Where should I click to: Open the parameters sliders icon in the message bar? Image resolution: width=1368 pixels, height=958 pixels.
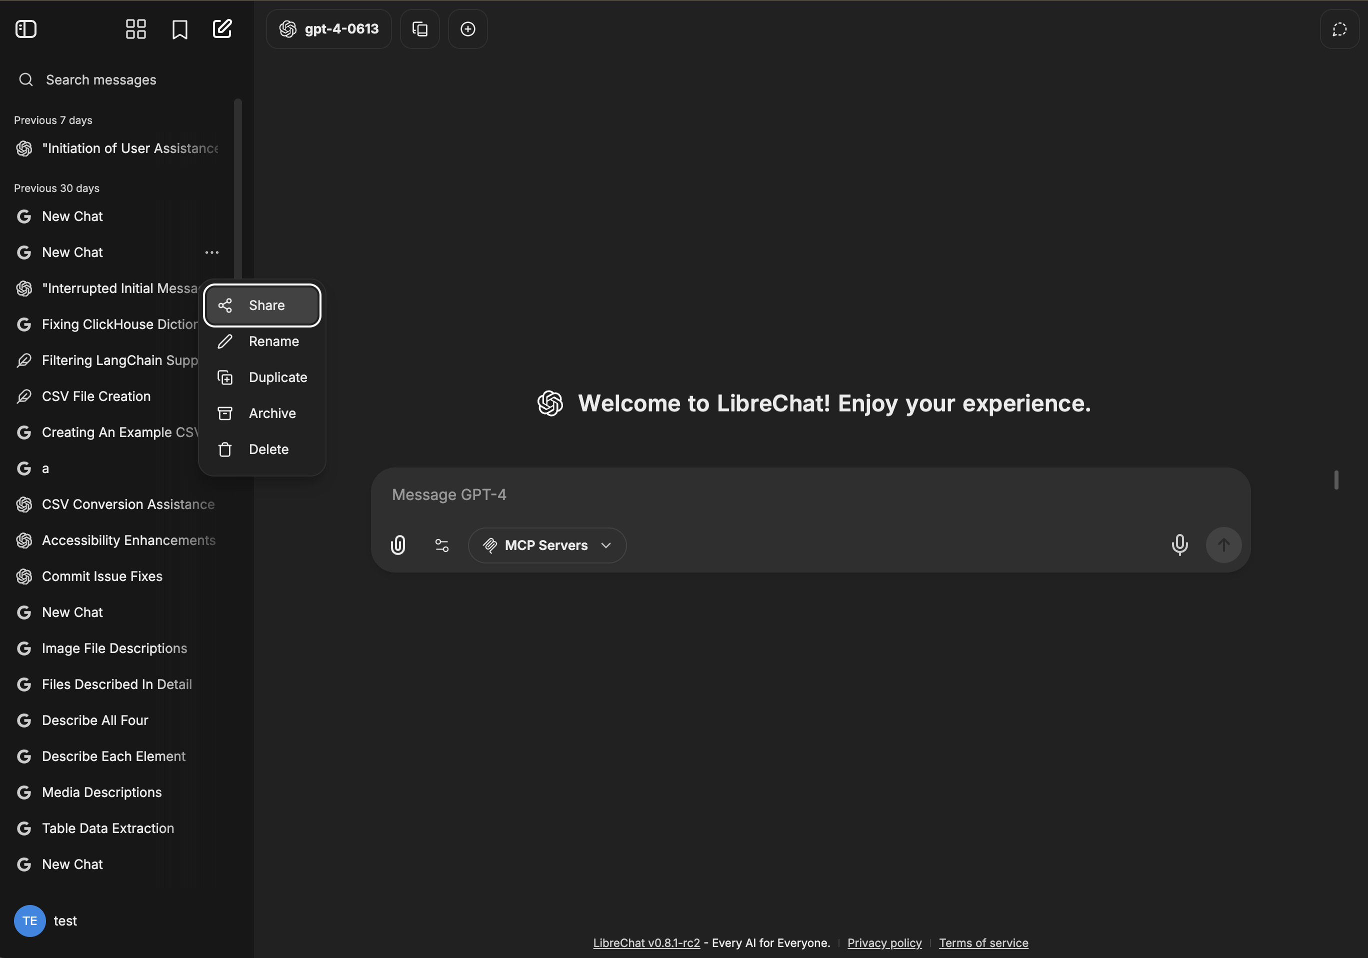pos(442,544)
